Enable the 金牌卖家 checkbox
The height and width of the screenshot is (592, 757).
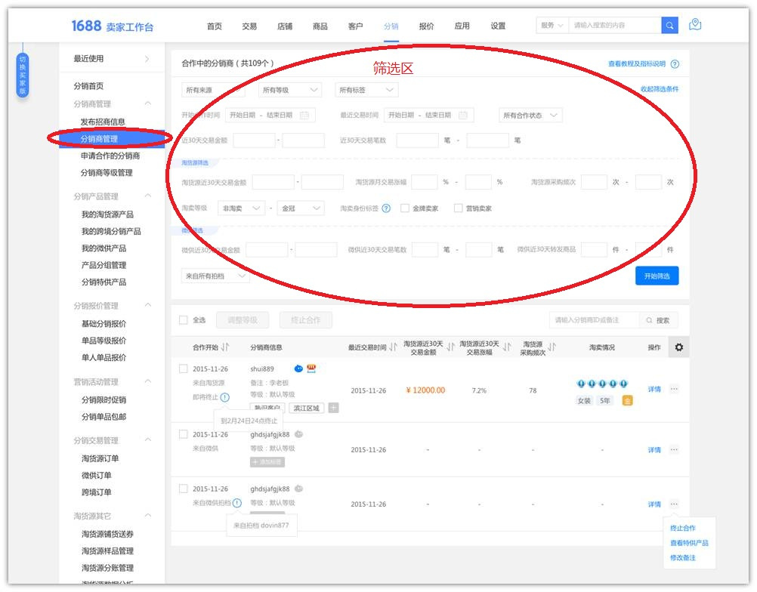(x=406, y=208)
